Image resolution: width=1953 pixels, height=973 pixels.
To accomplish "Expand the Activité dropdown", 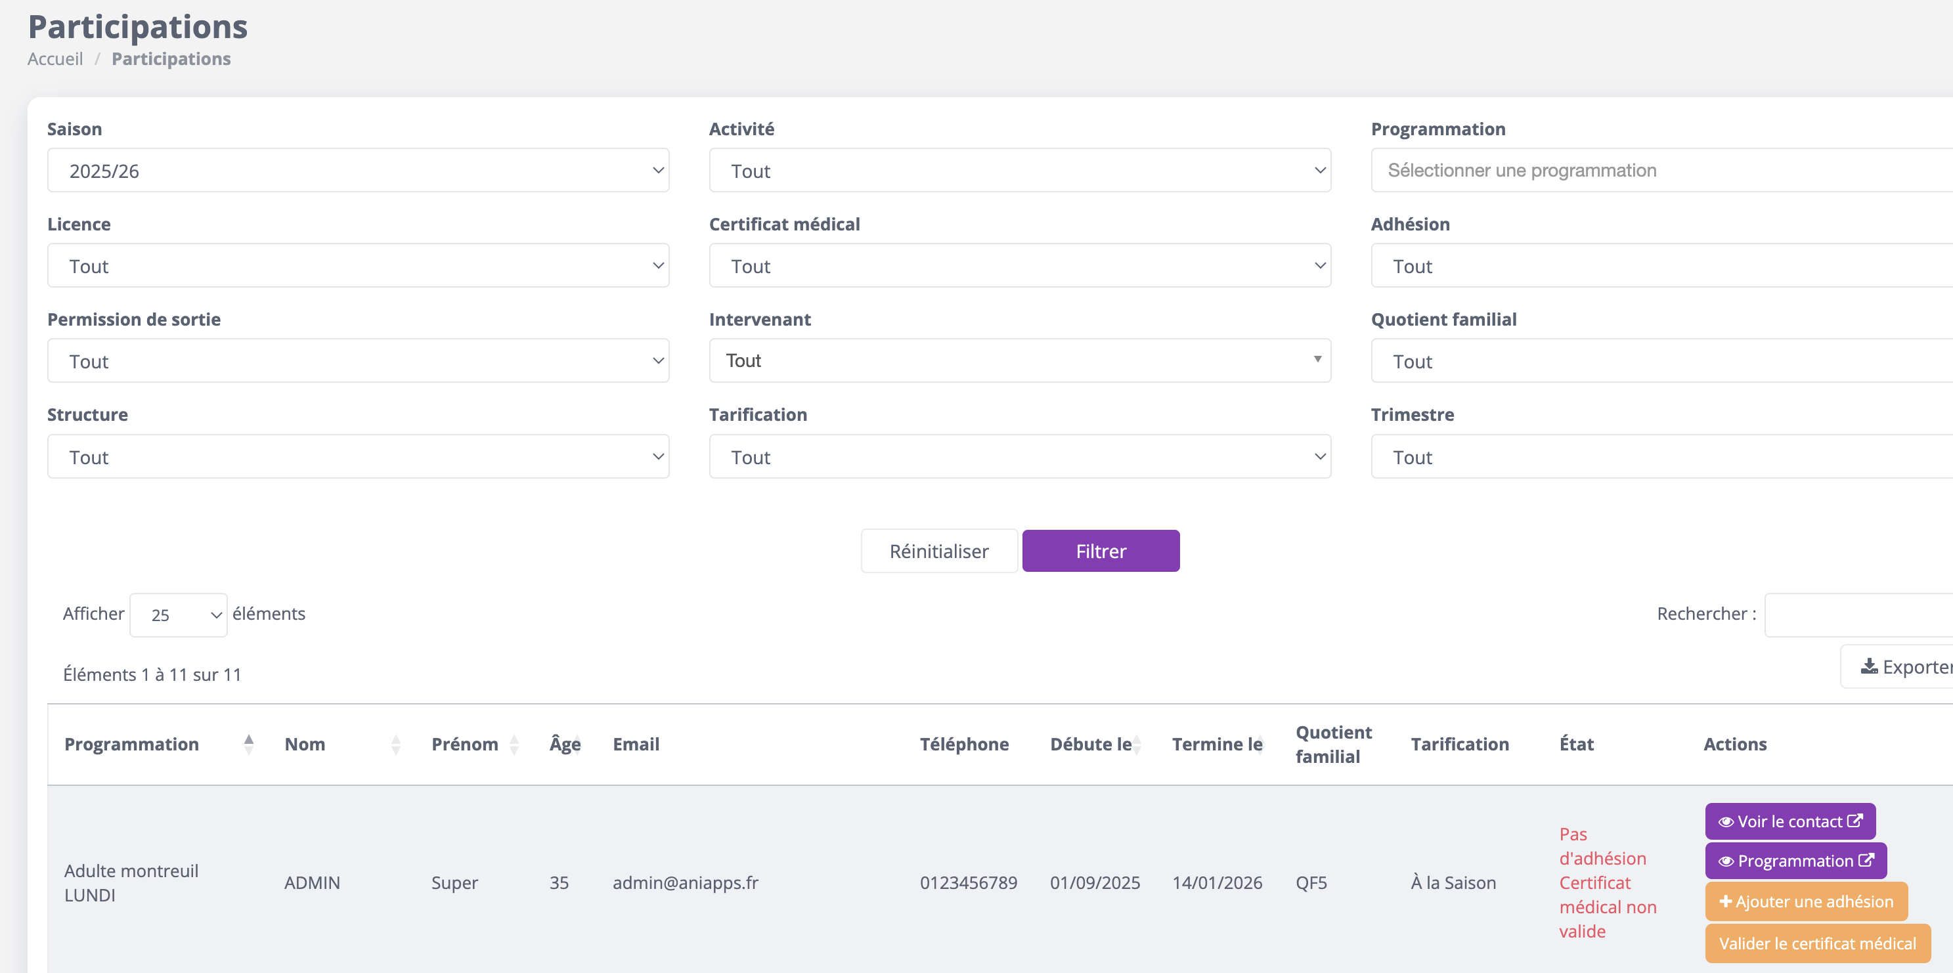I will 1019,171.
